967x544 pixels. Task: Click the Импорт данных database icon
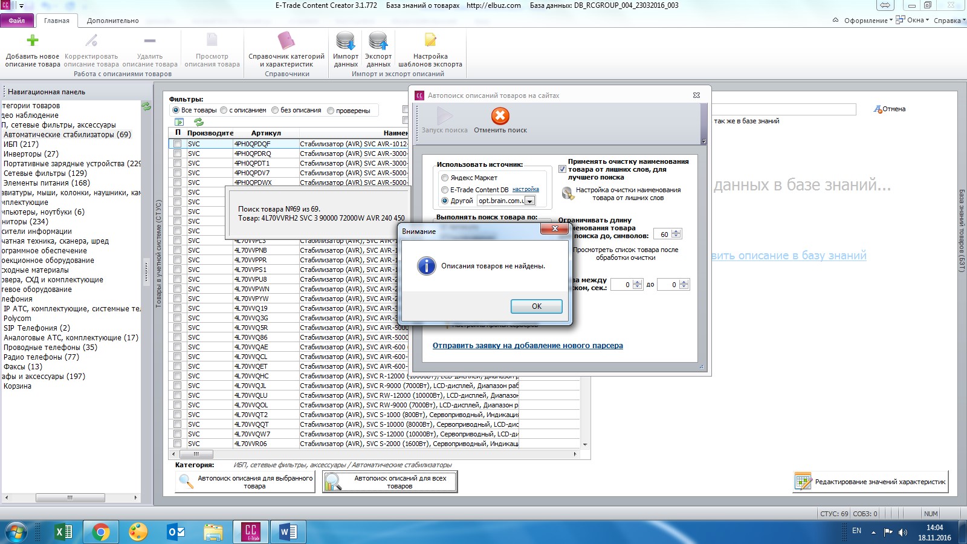click(346, 40)
